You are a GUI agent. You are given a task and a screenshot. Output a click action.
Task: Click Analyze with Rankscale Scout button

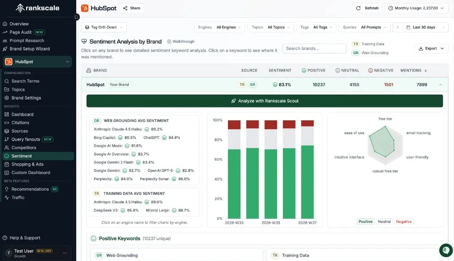[265, 101]
